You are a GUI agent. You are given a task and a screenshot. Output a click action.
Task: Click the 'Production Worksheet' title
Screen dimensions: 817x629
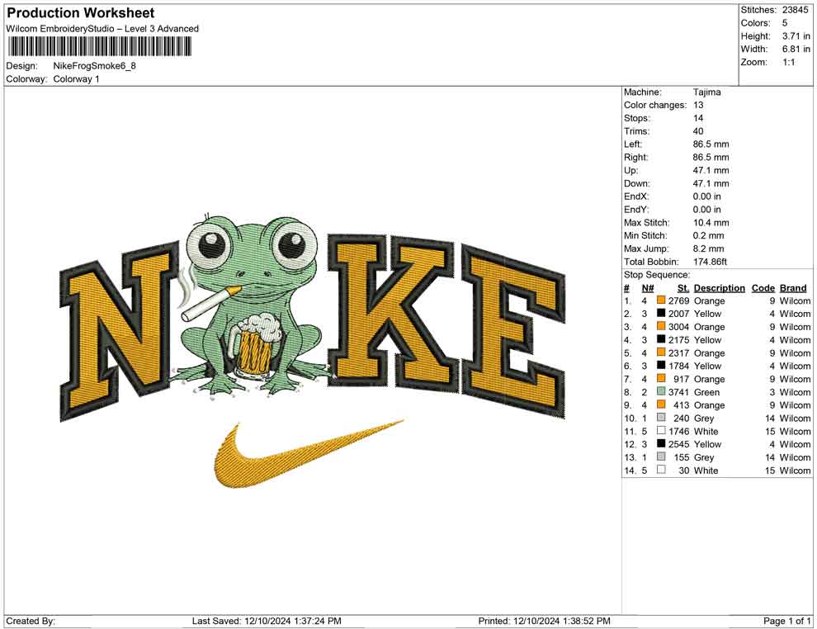click(81, 13)
